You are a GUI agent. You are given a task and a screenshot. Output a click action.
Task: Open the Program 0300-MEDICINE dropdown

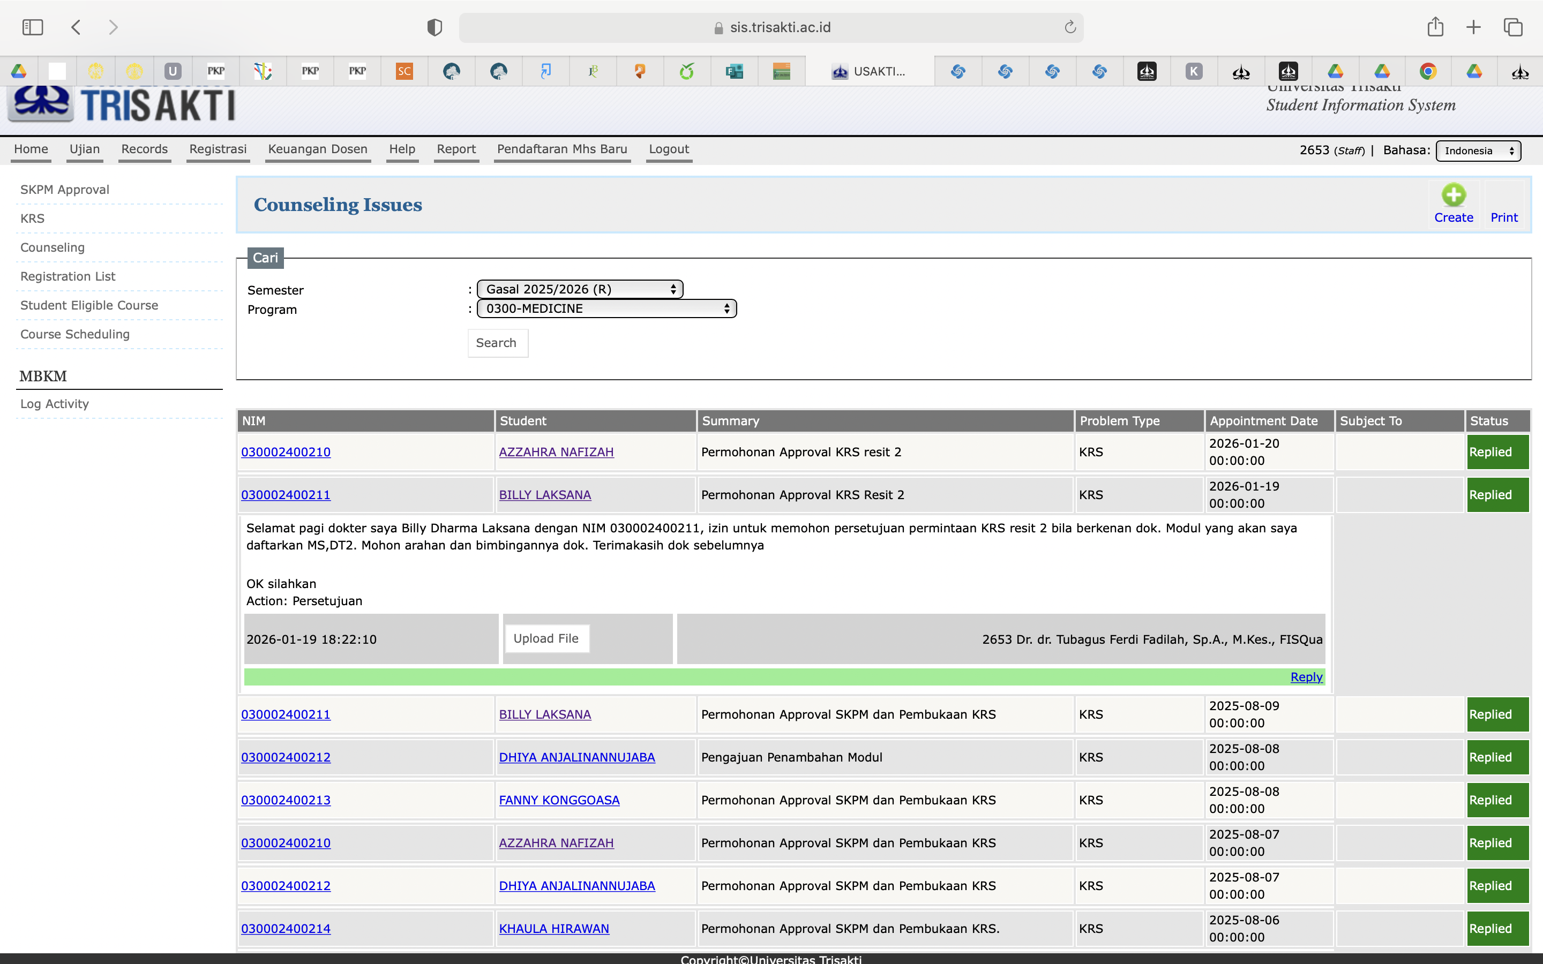coord(606,308)
